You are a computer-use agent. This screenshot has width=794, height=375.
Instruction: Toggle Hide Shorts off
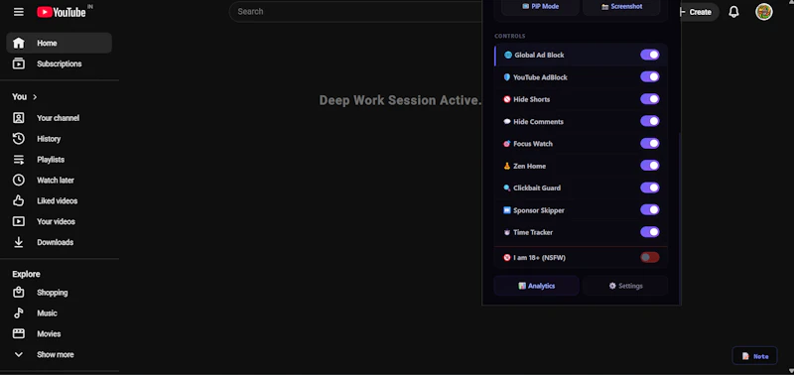click(x=650, y=99)
